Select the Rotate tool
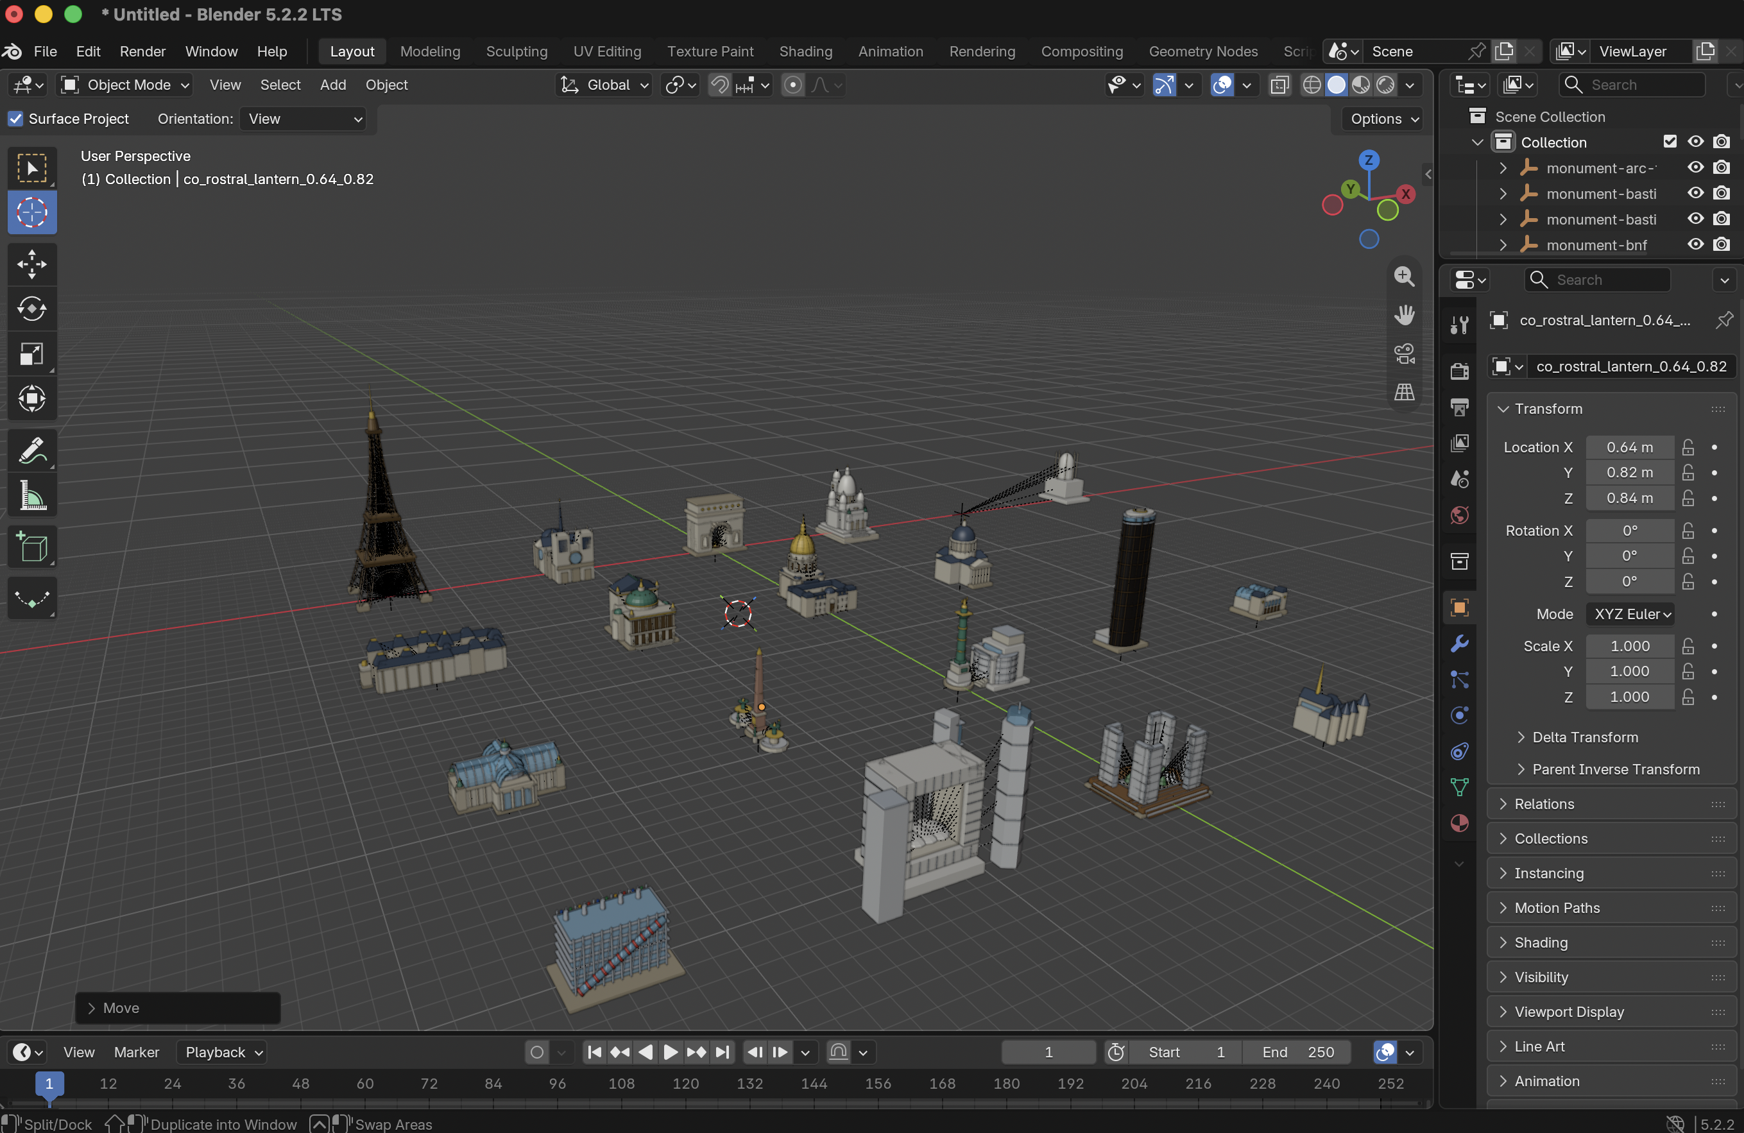1744x1133 pixels. coord(32,309)
